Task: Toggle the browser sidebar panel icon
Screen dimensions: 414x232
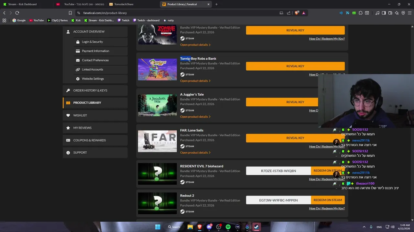Action: [384, 13]
